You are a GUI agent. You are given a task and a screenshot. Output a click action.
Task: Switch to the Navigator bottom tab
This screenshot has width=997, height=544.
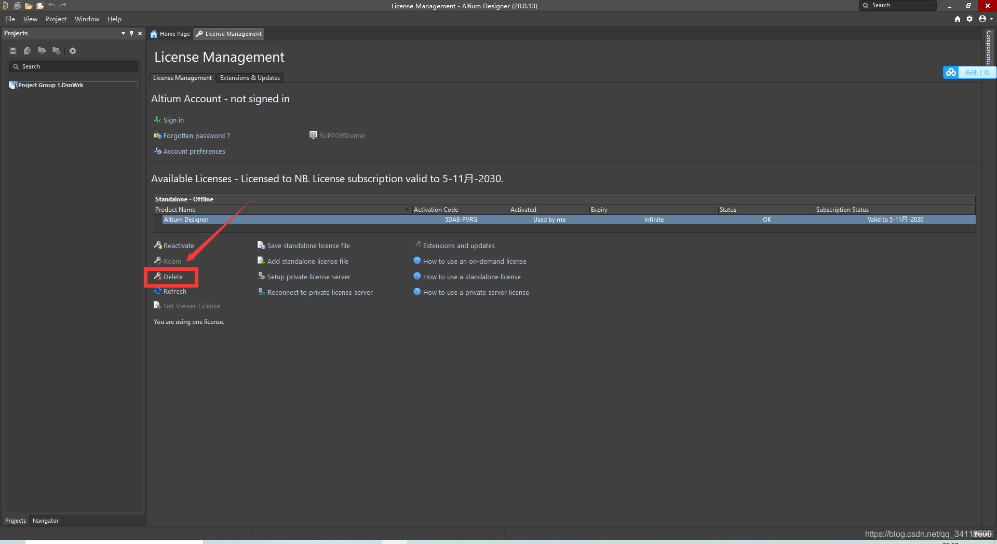[46, 521]
